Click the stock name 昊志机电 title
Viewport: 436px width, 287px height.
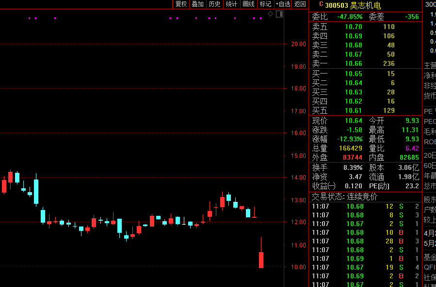coord(365,5)
